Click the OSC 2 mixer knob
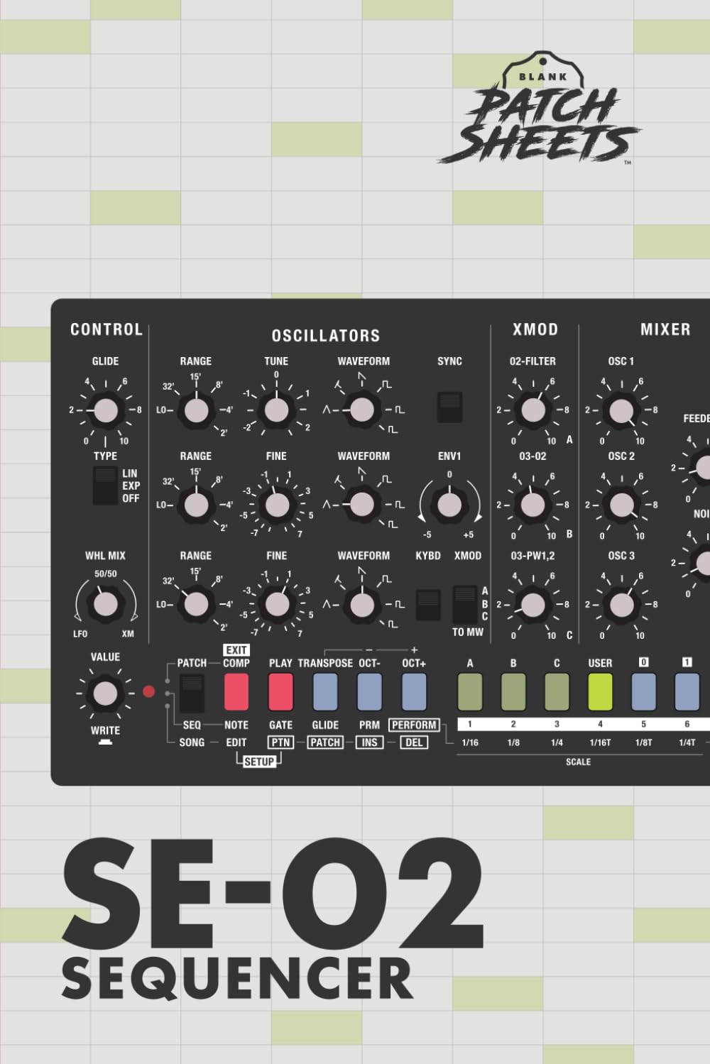 (621, 505)
